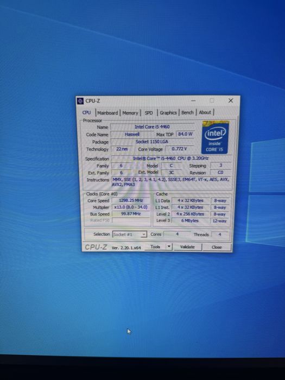Switch to the SPD tab
The image size is (285, 380).
tap(149, 113)
